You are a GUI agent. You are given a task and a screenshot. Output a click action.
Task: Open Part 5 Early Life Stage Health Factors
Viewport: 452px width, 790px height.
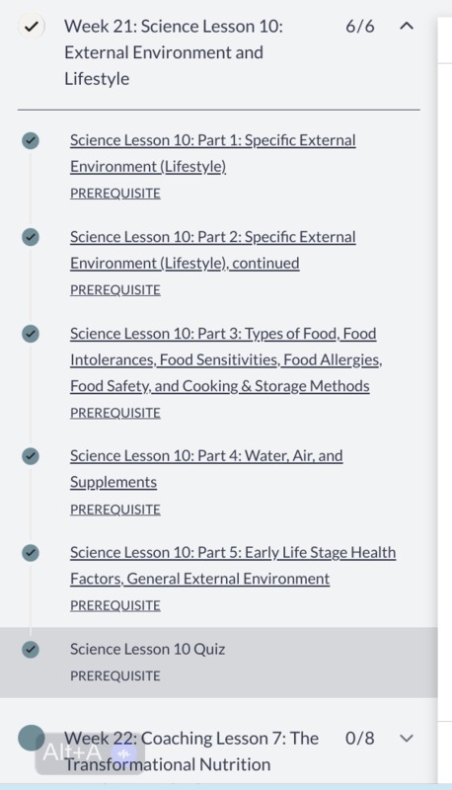coord(233,565)
